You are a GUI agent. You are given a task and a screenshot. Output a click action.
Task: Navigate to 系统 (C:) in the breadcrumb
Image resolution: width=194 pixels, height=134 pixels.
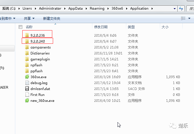pos(9,8)
